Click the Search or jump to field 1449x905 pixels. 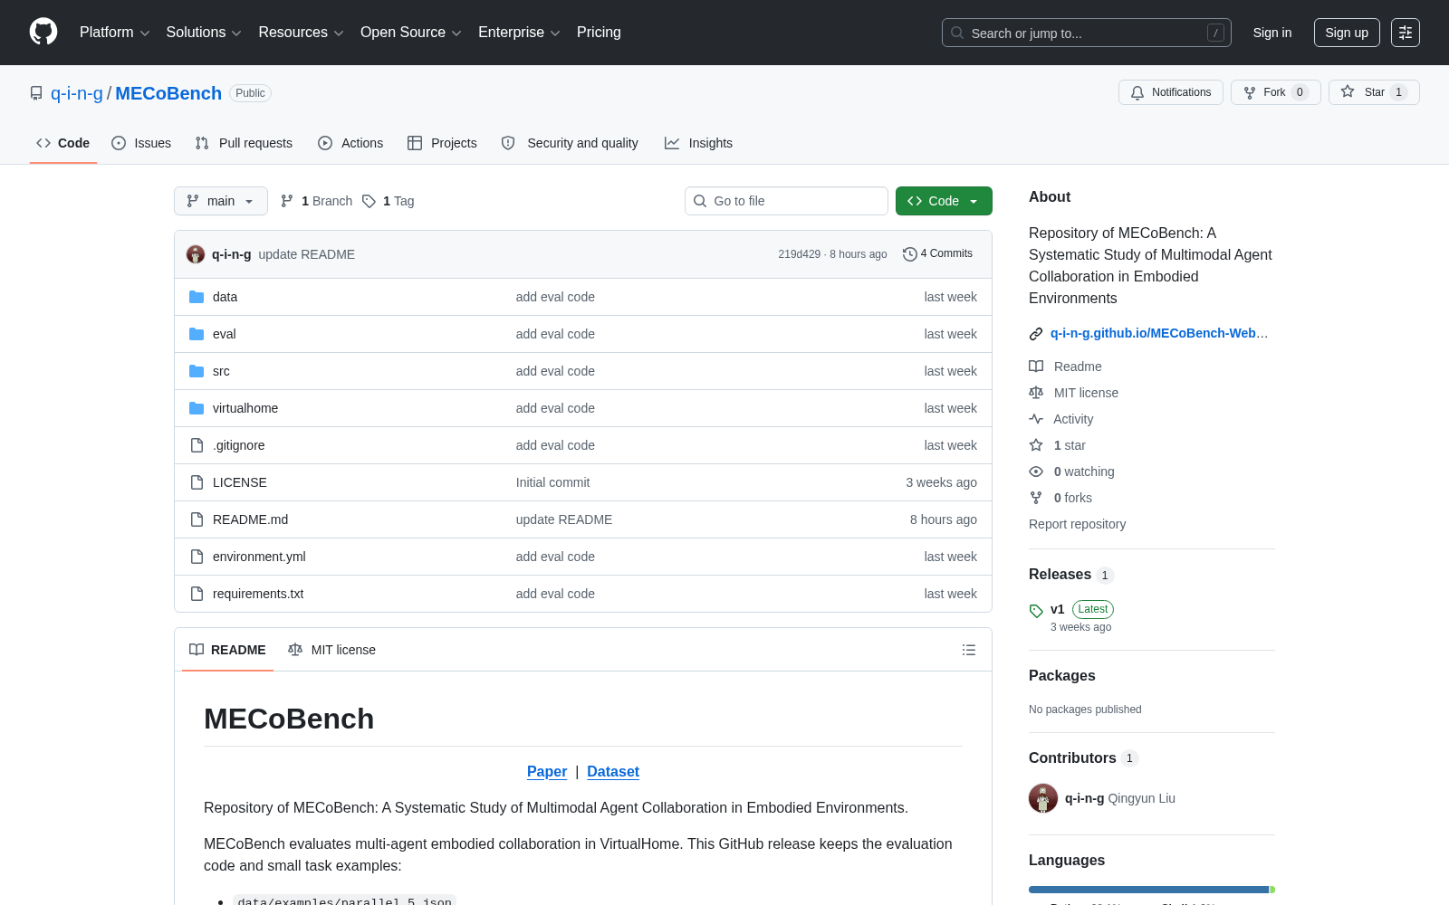point(1087,33)
